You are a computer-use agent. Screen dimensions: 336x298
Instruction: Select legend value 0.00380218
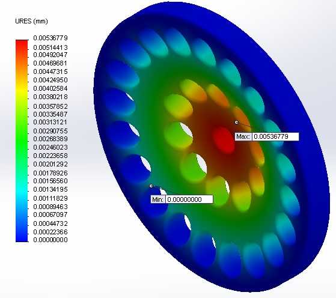click(x=50, y=97)
